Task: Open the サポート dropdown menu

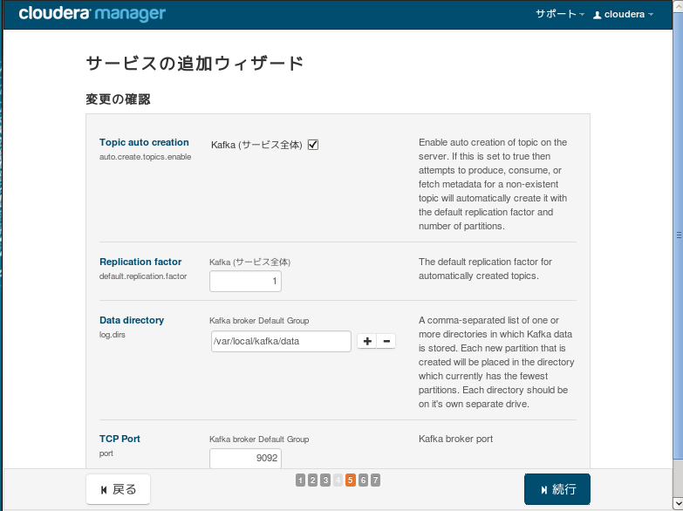Action: point(560,14)
